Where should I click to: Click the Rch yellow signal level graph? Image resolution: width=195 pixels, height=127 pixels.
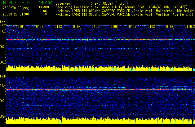tap(99, 120)
